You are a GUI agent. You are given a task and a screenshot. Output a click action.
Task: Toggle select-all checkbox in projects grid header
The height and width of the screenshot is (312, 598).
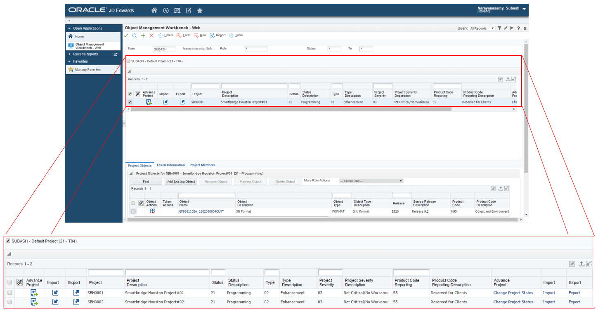[130, 94]
